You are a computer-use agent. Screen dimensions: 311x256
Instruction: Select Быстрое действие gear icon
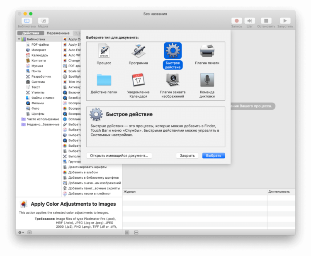tap(173, 50)
